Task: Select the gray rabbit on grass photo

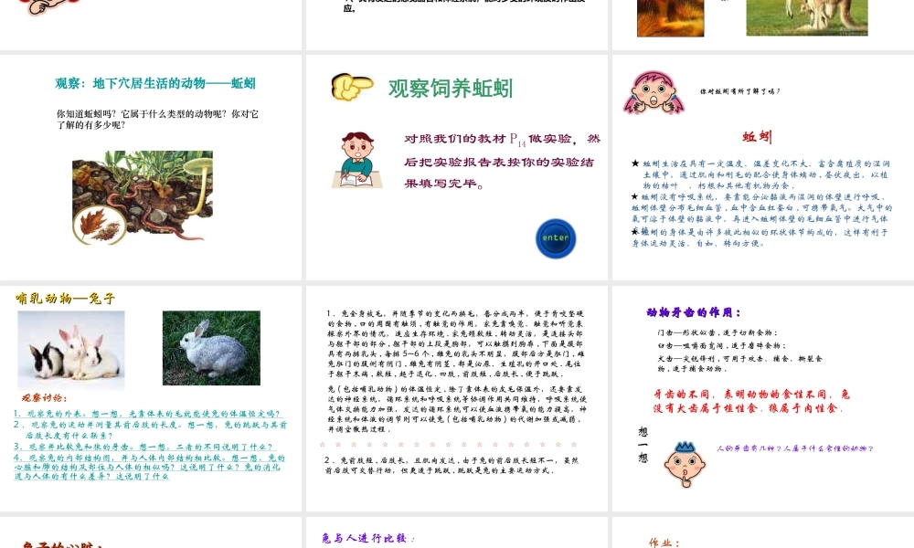Action: coord(212,348)
